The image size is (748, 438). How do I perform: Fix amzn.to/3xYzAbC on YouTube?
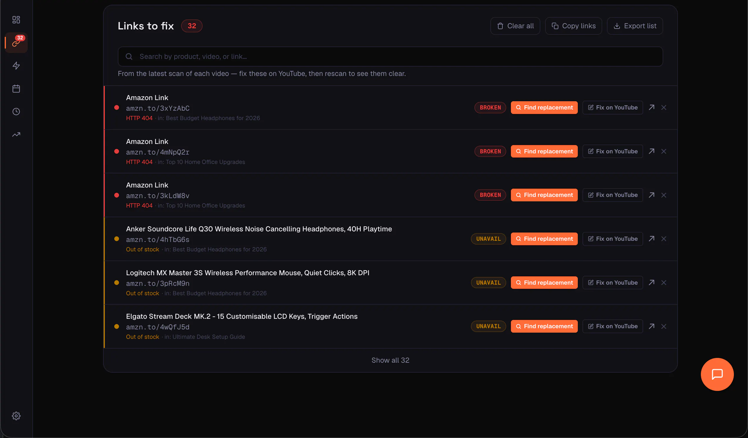[x=613, y=107]
